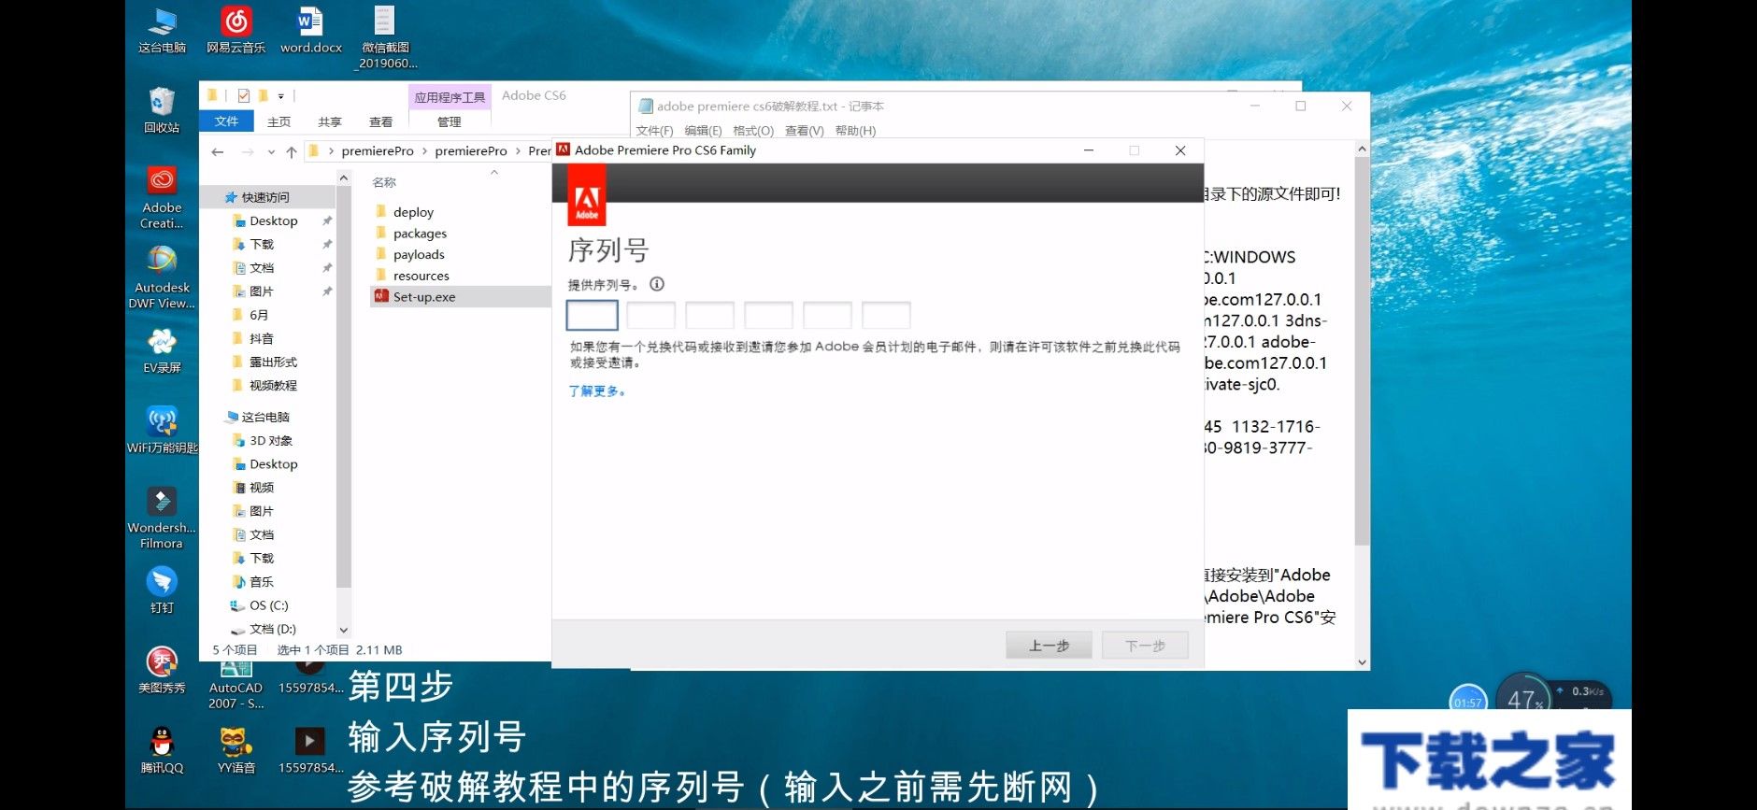Viewport: 1757px width, 810px height.
Task: Open the 查看 tab in Explorer ribbon
Action: (381, 121)
